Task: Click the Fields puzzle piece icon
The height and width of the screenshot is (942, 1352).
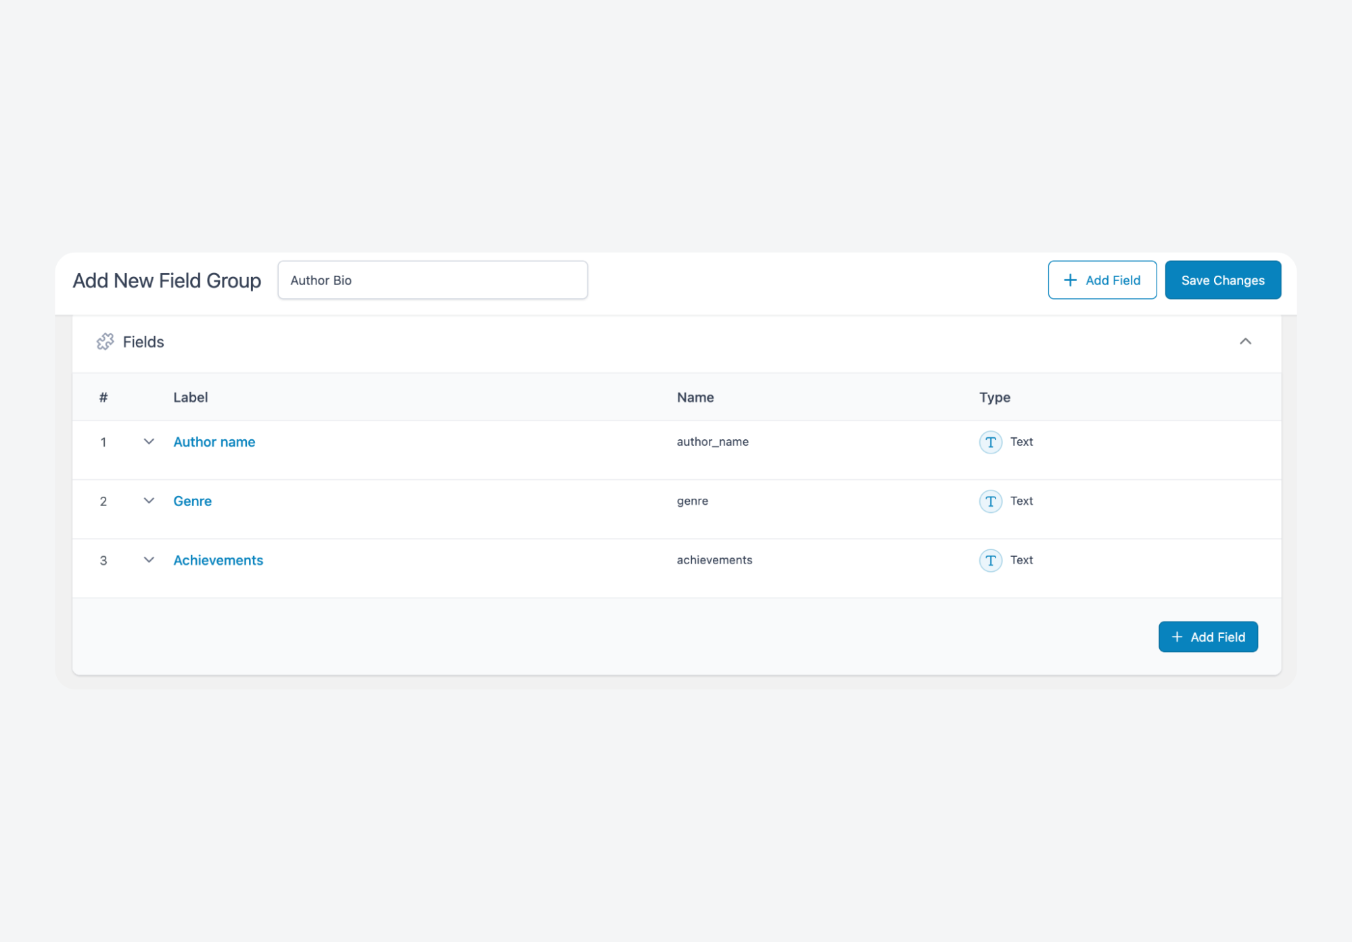Action: click(105, 342)
